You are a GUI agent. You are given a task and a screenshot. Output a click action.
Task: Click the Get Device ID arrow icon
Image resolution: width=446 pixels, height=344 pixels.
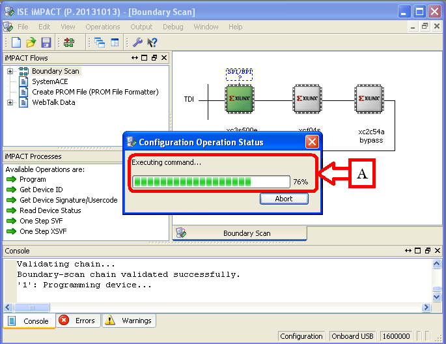pyautogui.click(x=11, y=190)
